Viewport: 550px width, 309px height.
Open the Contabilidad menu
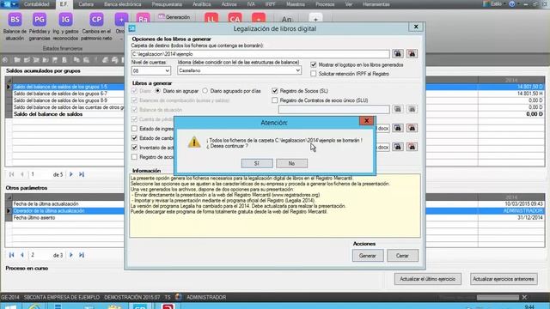pyautogui.click(x=36, y=4)
